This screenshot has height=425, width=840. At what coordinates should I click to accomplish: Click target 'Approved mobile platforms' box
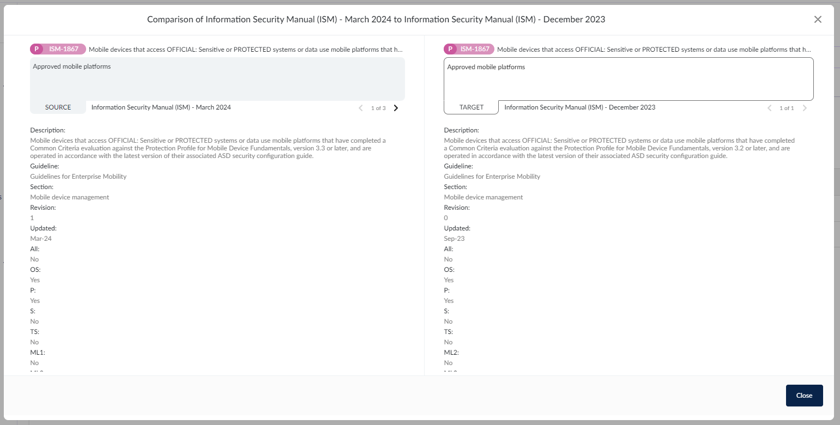click(x=629, y=79)
